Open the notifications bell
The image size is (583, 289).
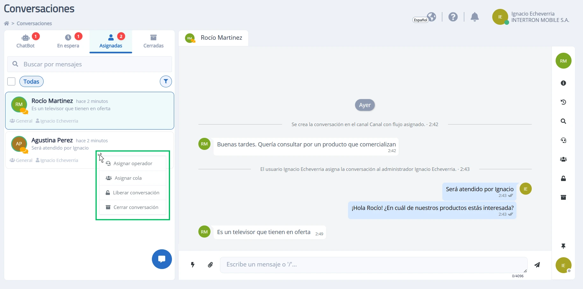pyautogui.click(x=474, y=17)
